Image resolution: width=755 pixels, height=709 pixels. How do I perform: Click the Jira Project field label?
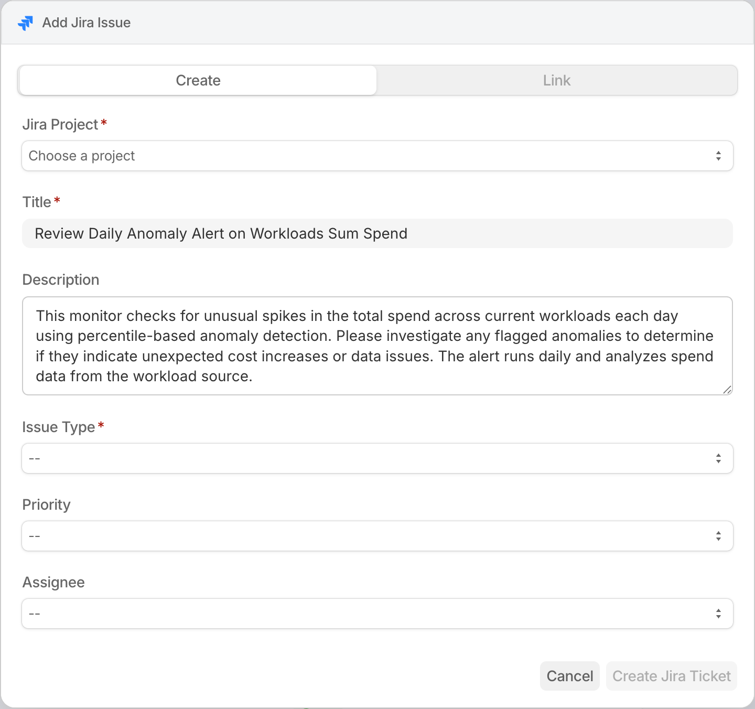pyautogui.click(x=60, y=124)
